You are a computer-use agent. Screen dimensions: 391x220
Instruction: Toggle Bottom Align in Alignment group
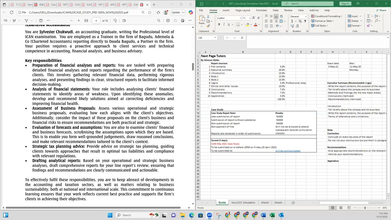click(x=276, y=16)
